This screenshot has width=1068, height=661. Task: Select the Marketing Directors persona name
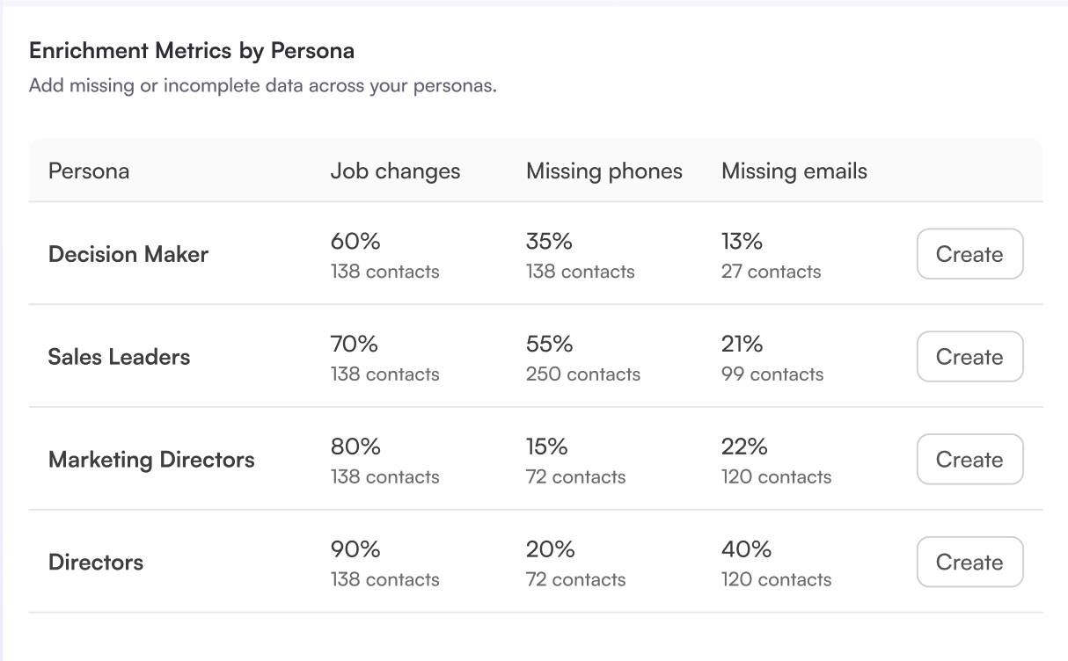click(x=151, y=460)
